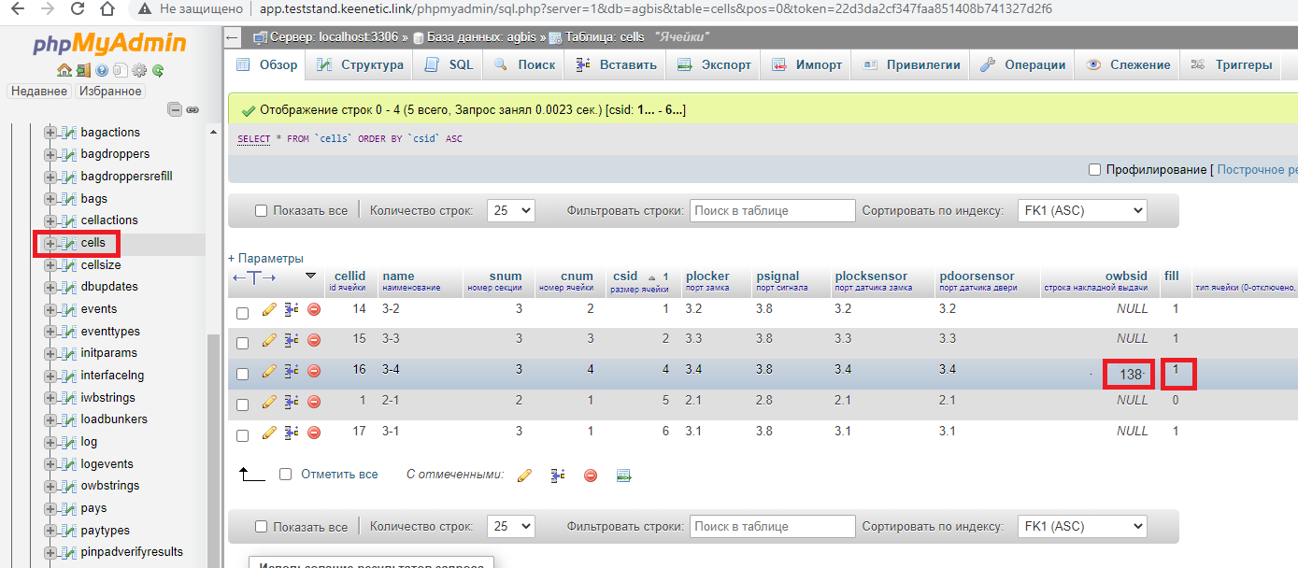Open phpMyAdmin documentation help icon
Image resolution: width=1298 pixels, height=568 pixels.
tap(102, 70)
